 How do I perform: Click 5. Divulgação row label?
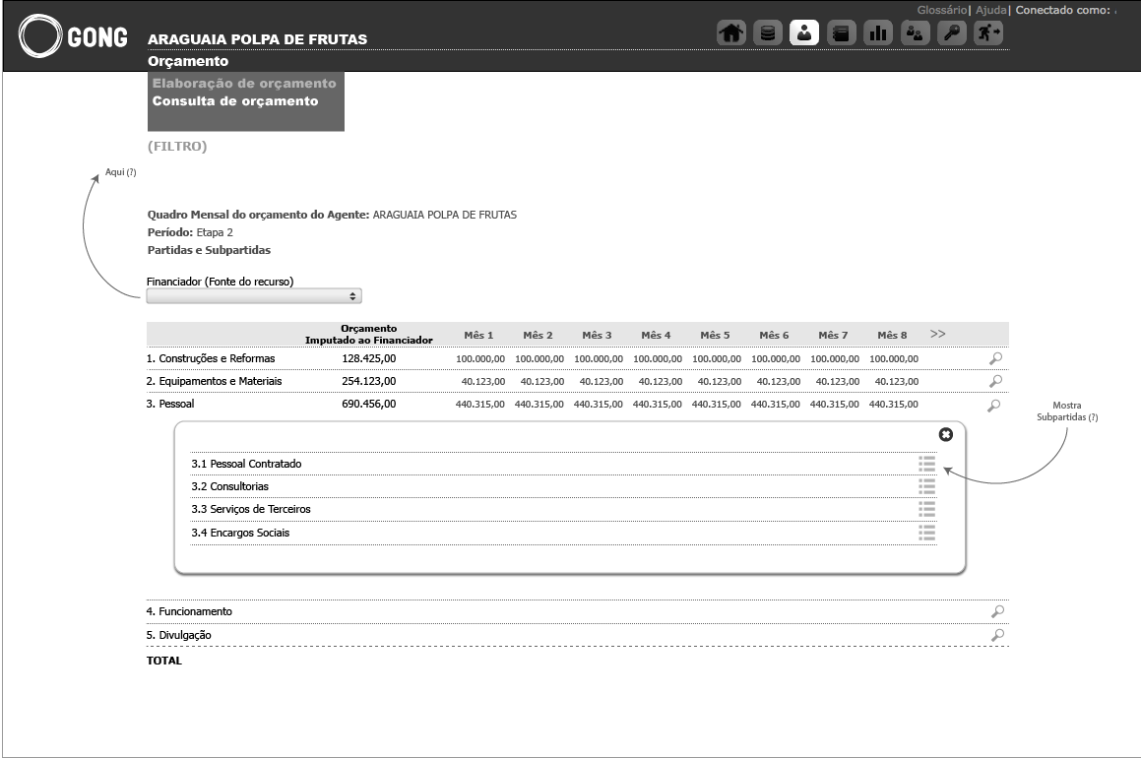179,635
